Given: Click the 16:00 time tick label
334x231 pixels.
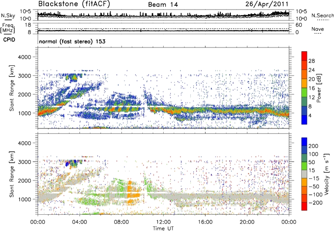Looking at the screenshot, I should [205, 222].
